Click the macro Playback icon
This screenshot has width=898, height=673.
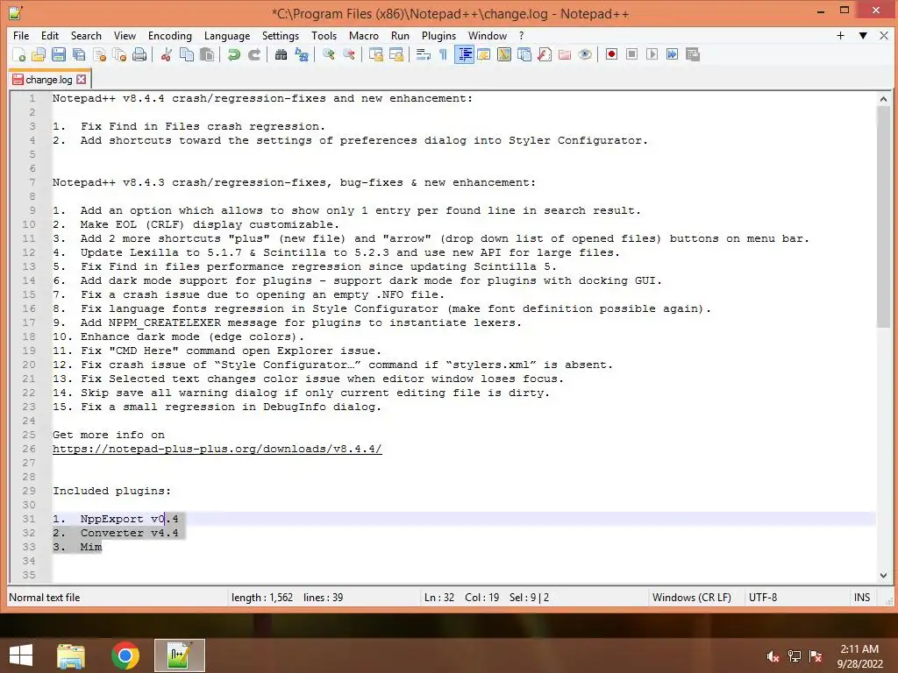tap(652, 54)
